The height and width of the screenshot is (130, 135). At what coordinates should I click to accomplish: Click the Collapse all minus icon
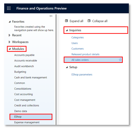[89, 21]
